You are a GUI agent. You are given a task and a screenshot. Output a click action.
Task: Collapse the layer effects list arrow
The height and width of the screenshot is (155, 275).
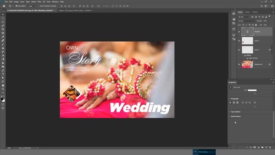272,50
